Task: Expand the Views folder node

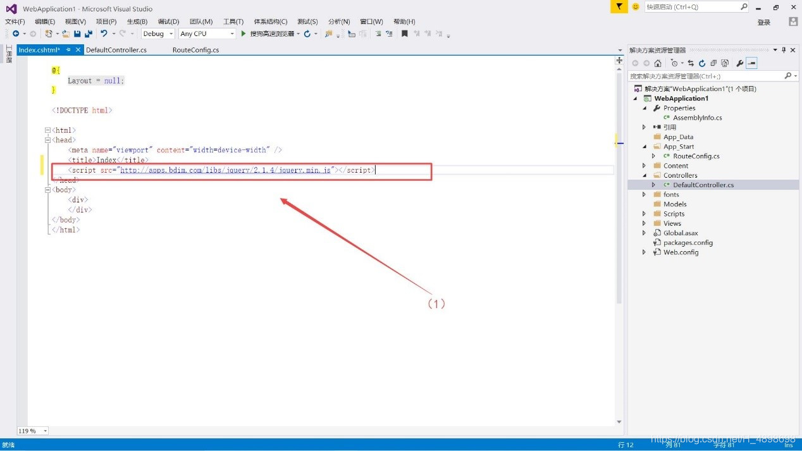Action: (x=645, y=223)
